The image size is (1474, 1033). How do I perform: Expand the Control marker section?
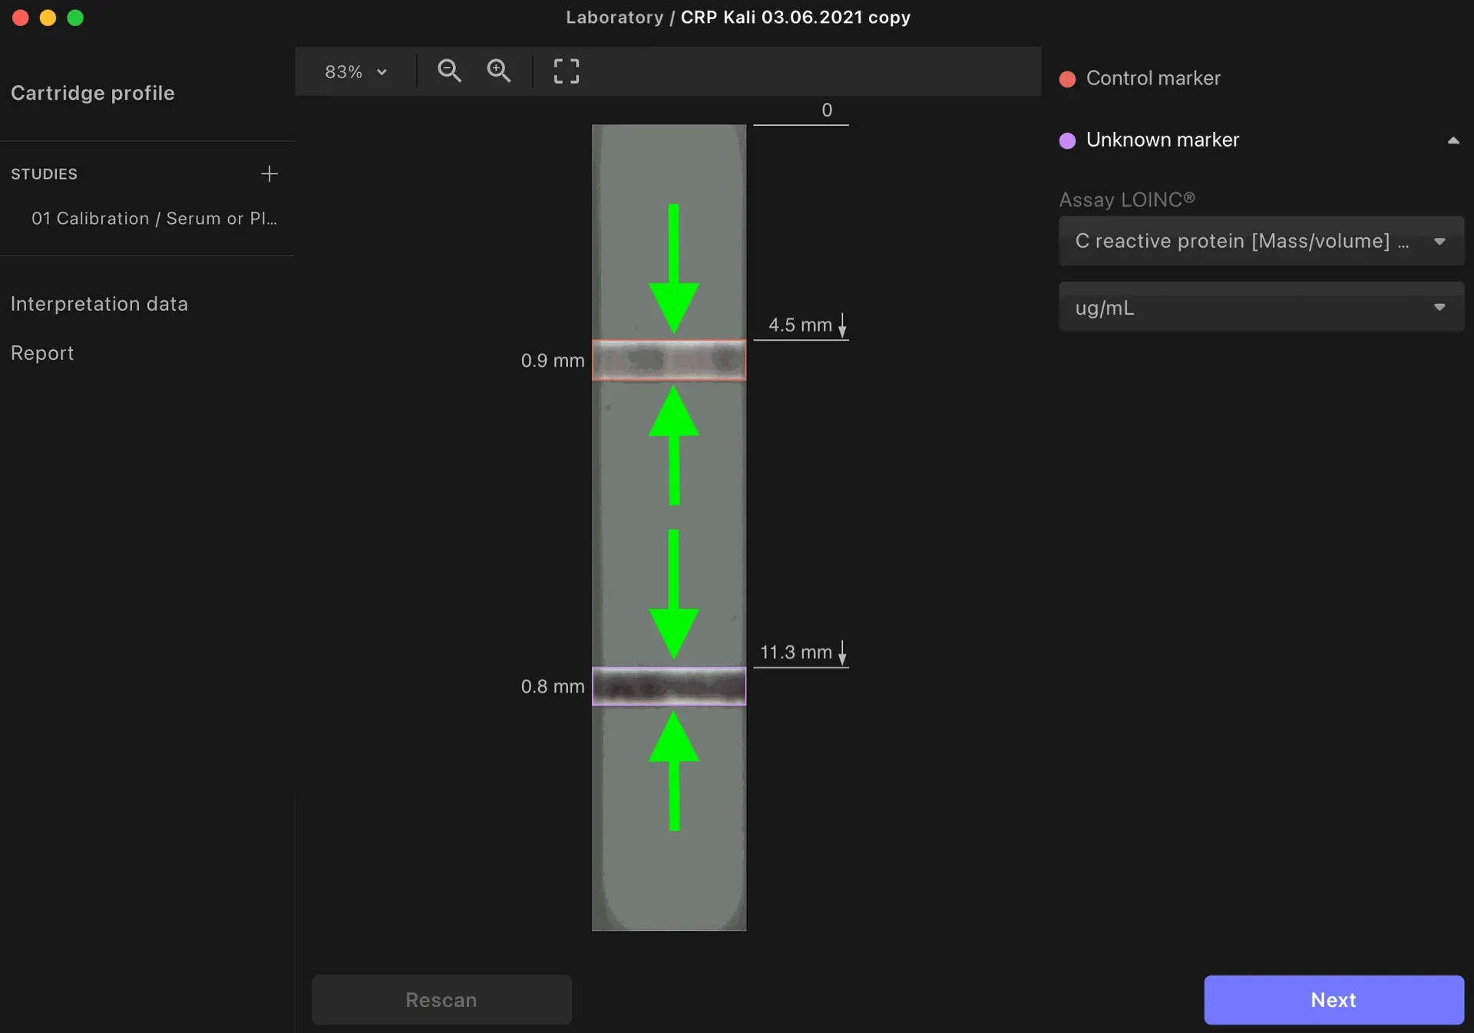click(1153, 78)
